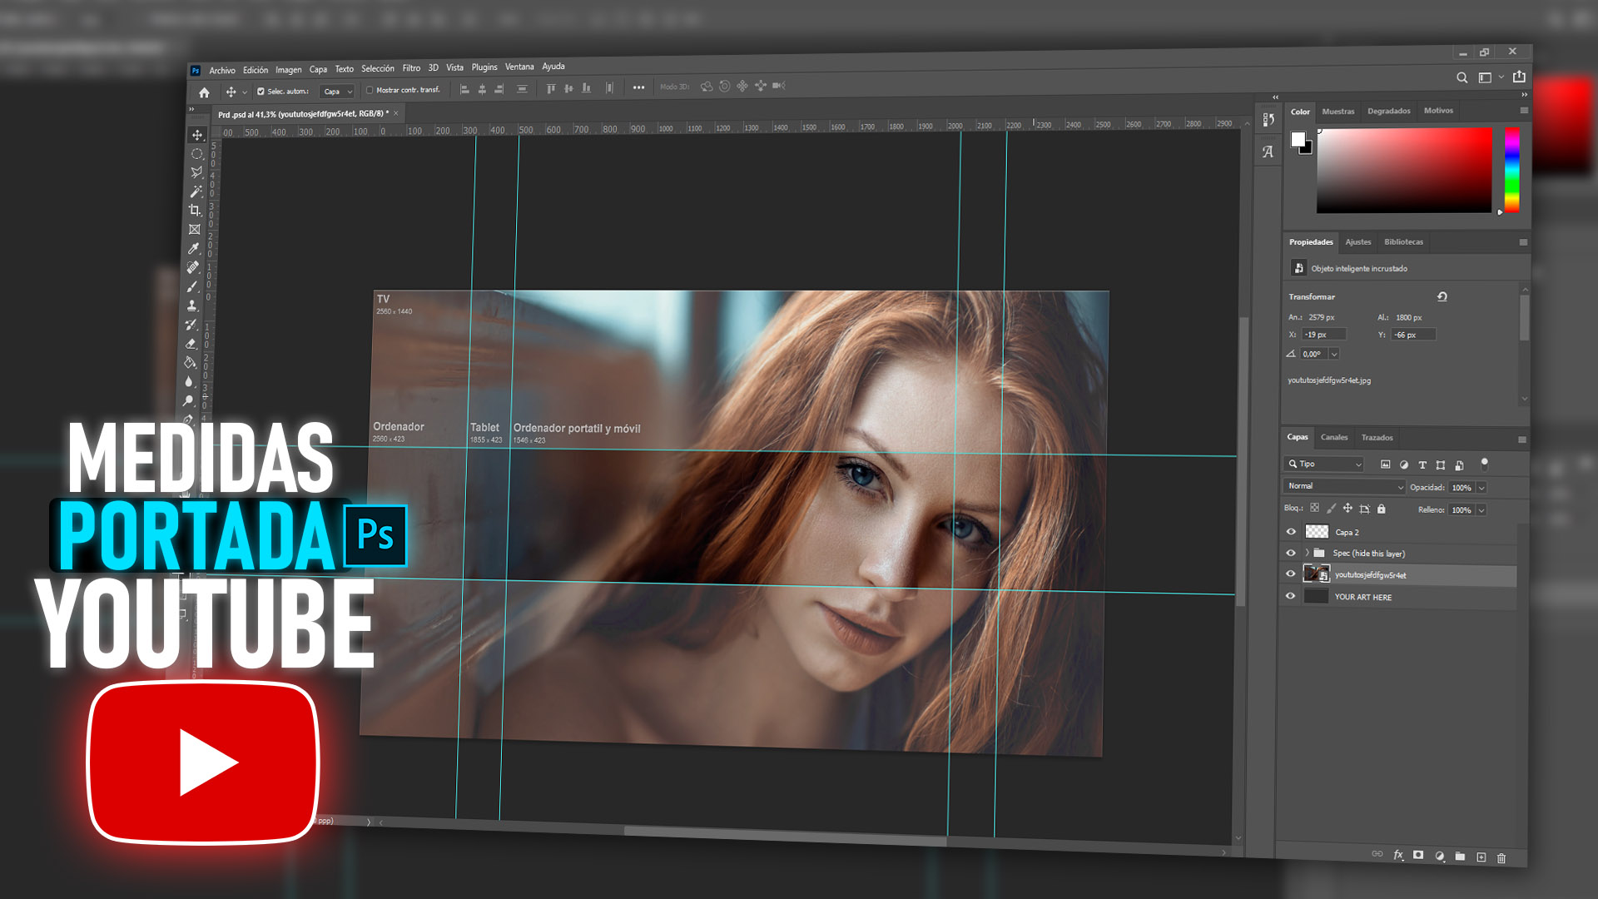Select the Eyedropper tool

194,248
